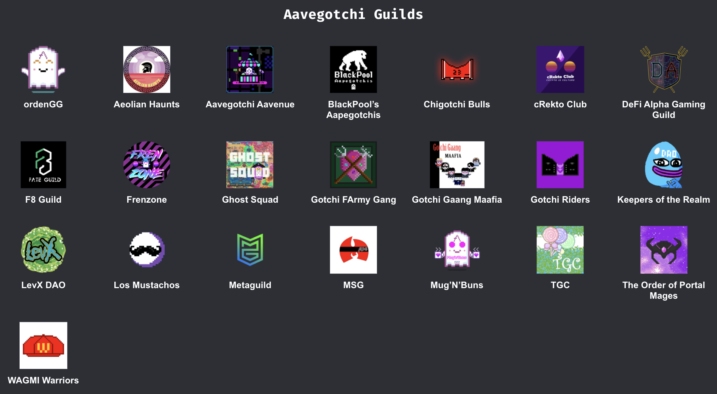
Task: Open the Aeolian Haunts guild logo
Action: [147, 70]
